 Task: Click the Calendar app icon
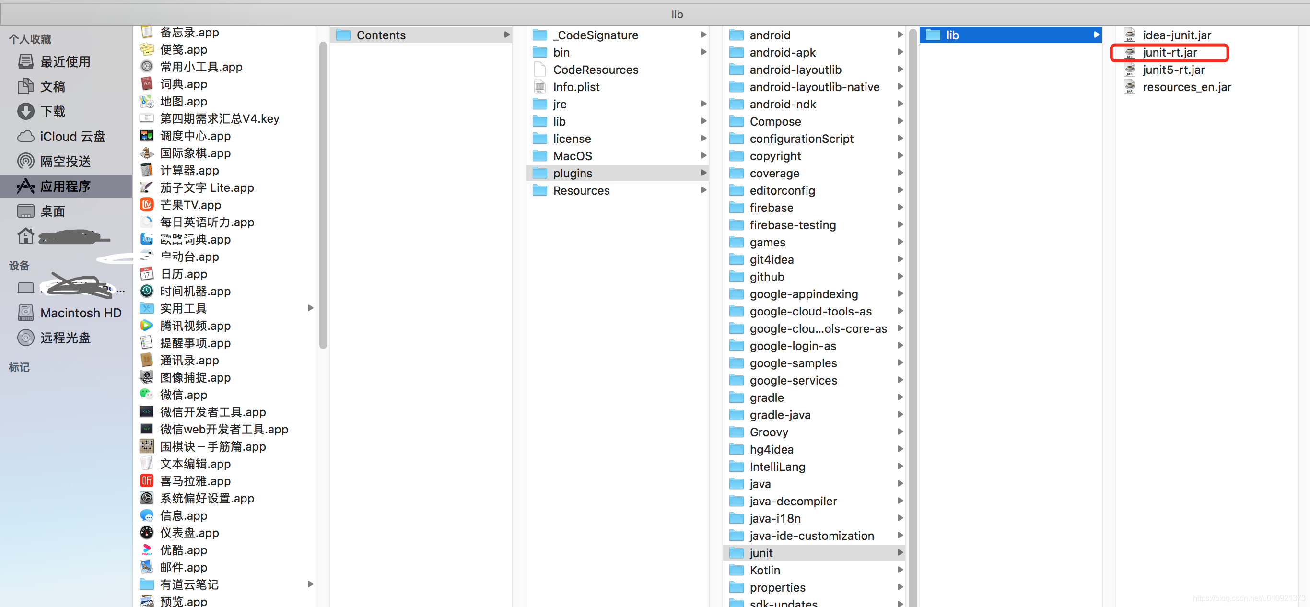[146, 274]
